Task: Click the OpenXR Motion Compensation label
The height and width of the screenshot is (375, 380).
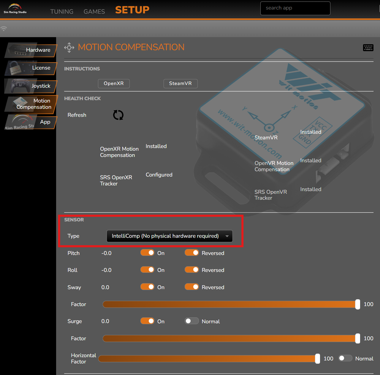Action: [x=119, y=152]
